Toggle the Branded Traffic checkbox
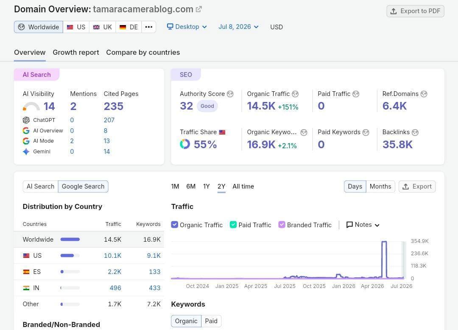 [282, 225]
